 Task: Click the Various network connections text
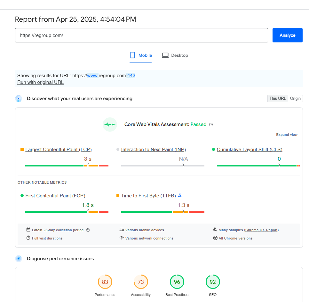tap(149, 238)
